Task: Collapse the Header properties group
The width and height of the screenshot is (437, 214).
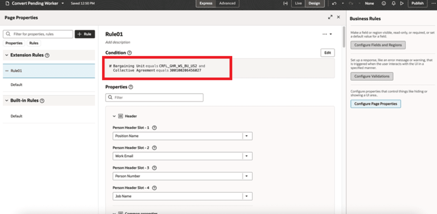Action: pyautogui.click(x=114, y=116)
